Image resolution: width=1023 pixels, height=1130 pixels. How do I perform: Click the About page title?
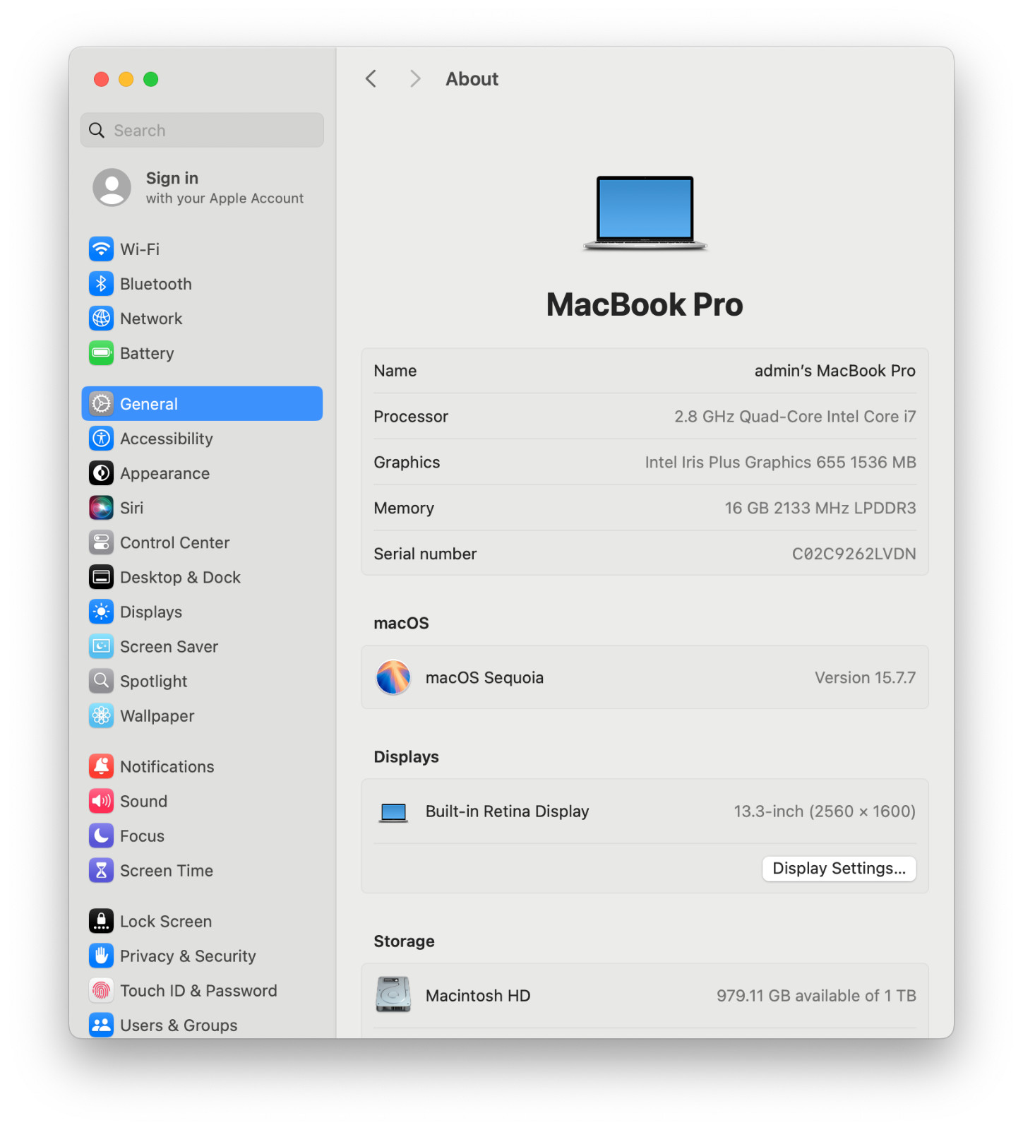(472, 78)
